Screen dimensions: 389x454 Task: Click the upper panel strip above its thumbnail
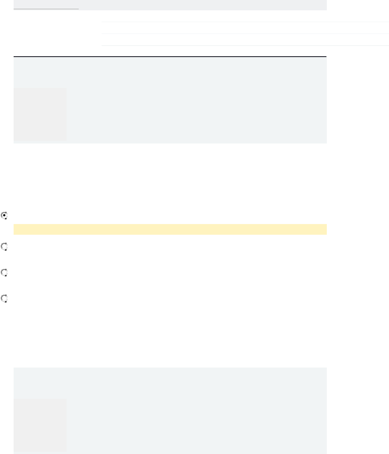coord(170,72)
